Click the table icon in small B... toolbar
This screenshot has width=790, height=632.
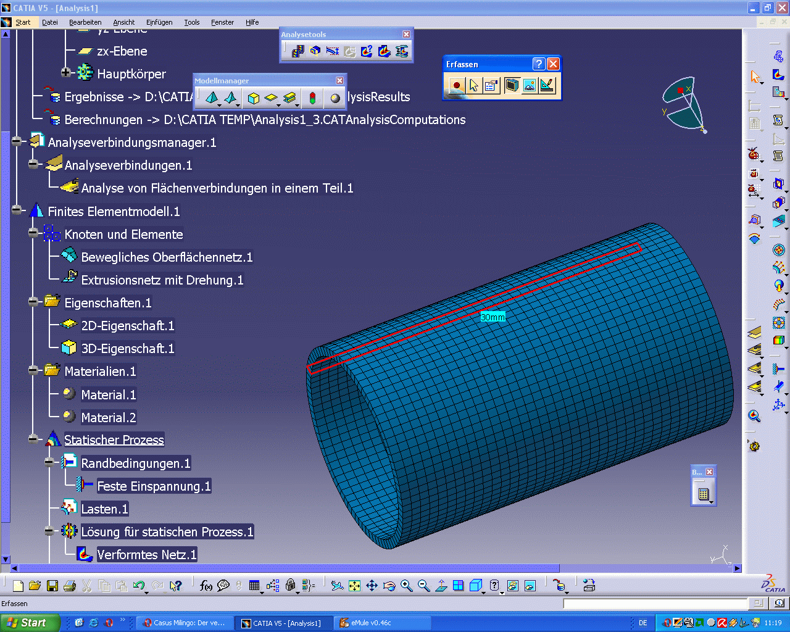coord(703,494)
